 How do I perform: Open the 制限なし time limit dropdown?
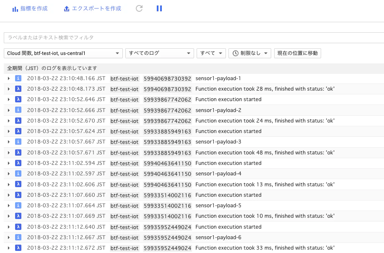click(x=250, y=53)
